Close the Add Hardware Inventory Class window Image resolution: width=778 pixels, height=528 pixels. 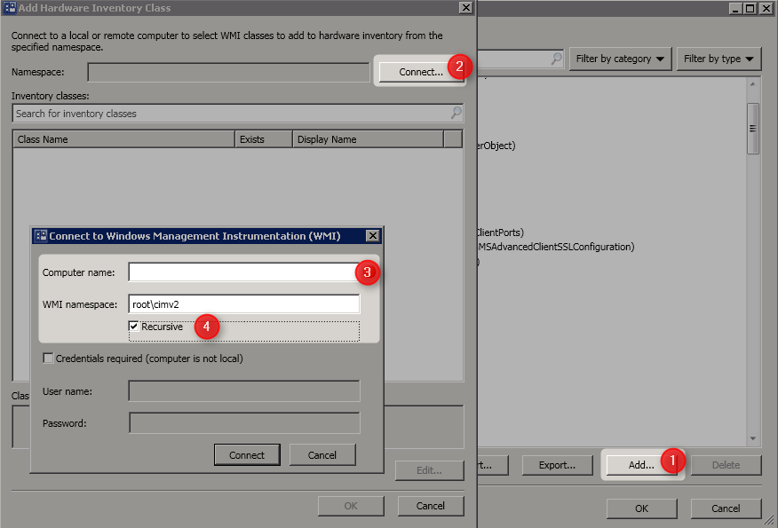coord(465,7)
